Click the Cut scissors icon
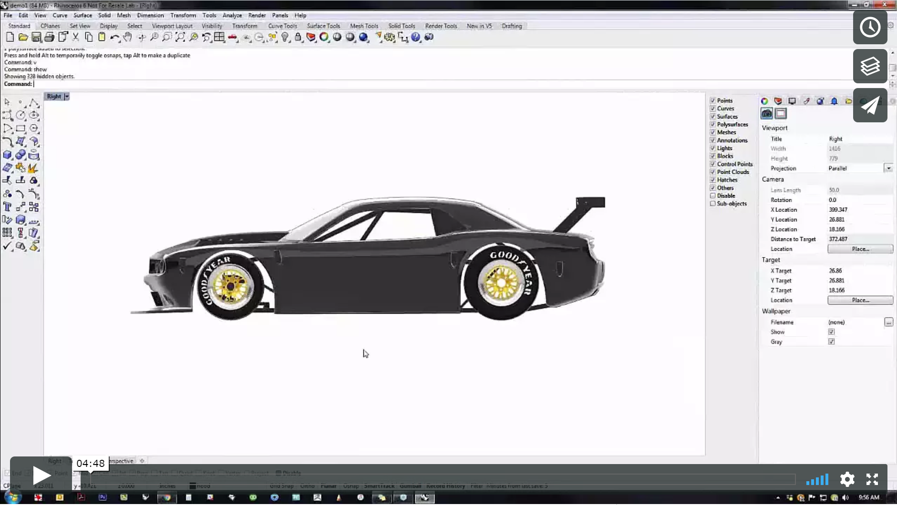 point(75,37)
